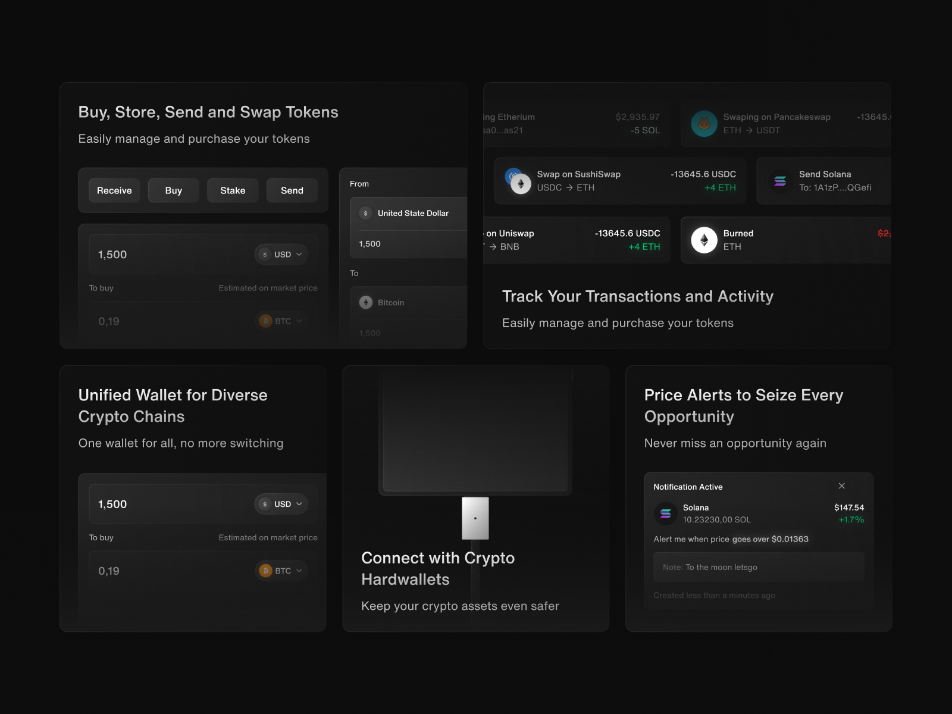
Task: Click the Ethereum icon in the Burned row
Action: [704, 240]
